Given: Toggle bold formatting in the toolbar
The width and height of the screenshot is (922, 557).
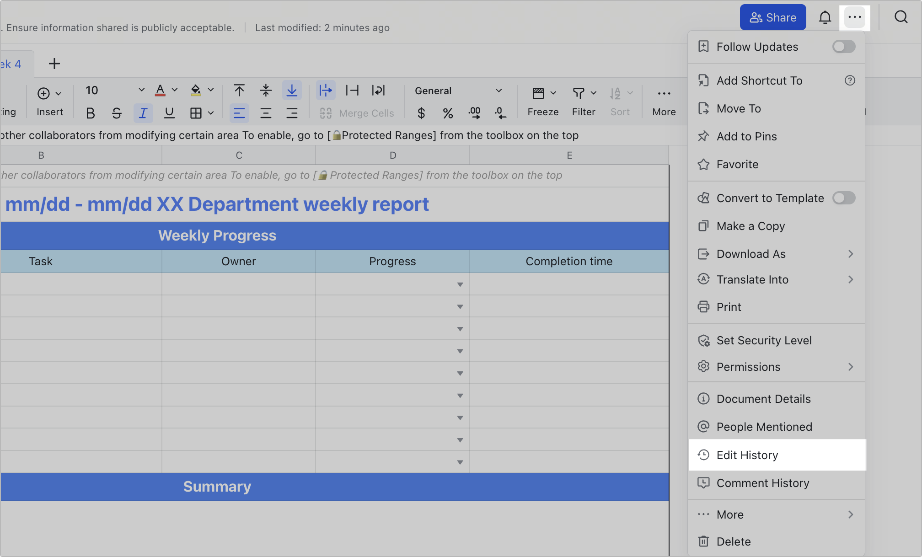Looking at the screenshot, I should pos(90,113).
